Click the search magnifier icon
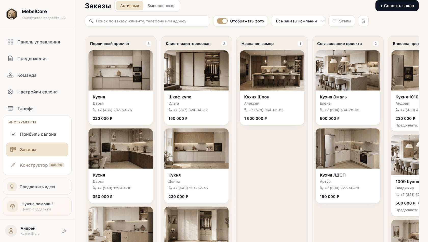428x242 pixels. tap(91, 21)
